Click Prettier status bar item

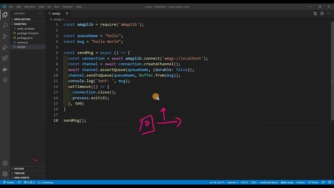301,182
